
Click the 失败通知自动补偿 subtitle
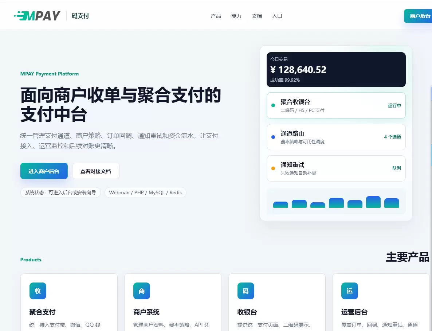click(298, 173)
